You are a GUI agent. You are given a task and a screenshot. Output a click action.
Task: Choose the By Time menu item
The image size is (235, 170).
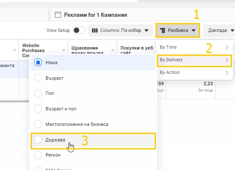point(194,47)
